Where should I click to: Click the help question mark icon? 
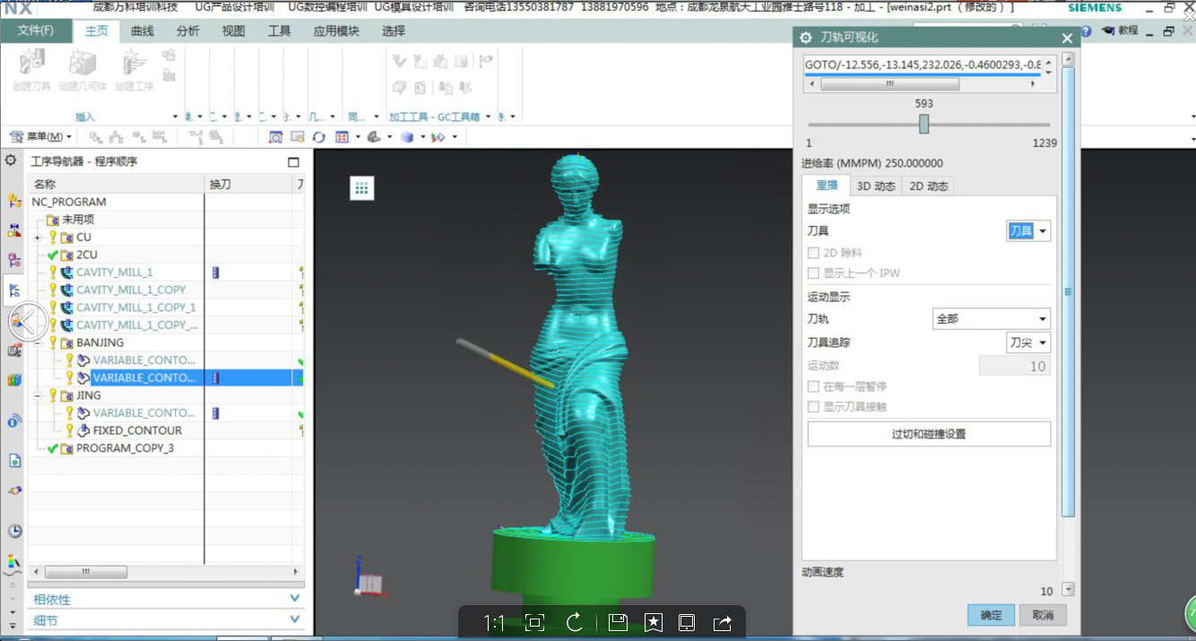tap(1086, 30)
